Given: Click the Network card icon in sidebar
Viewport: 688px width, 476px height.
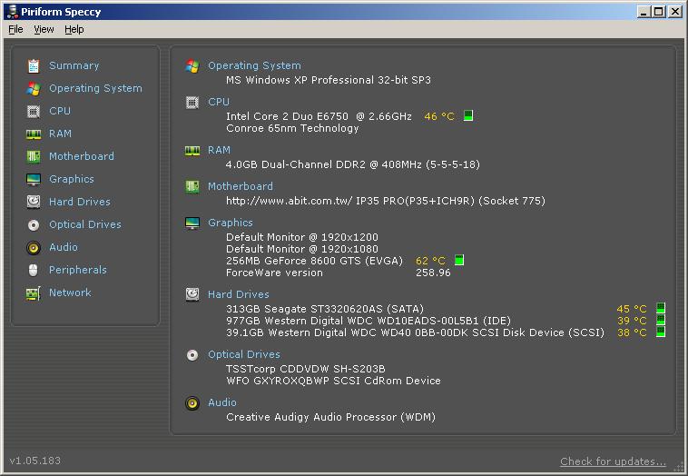Looking at the screenshot, I should pyautogui.click(x=34, y=293).
